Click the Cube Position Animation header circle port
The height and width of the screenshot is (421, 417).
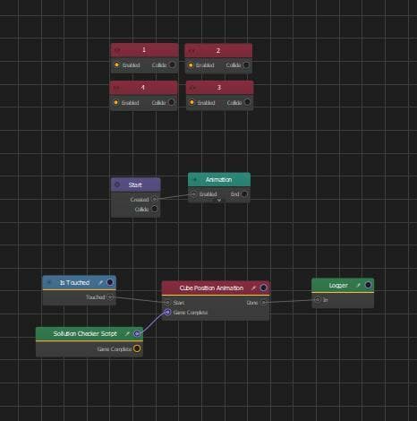pyautogui.click(x=263, y=288)
